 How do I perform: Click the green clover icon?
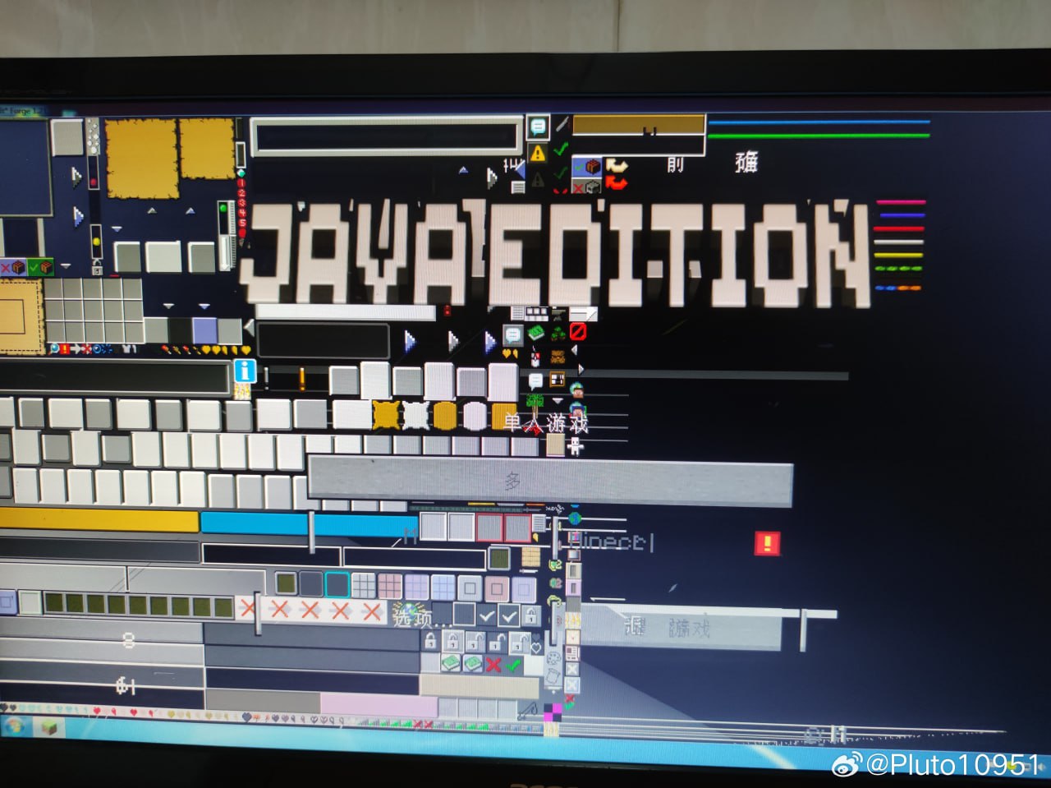coord(558,333)
